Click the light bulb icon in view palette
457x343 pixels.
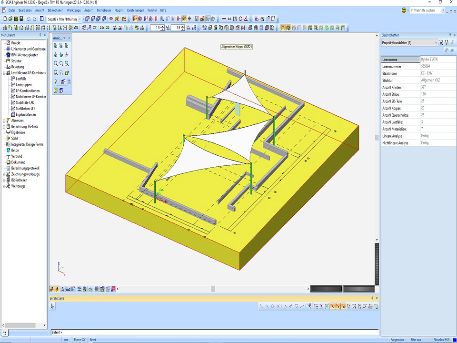tap(56, 81)
